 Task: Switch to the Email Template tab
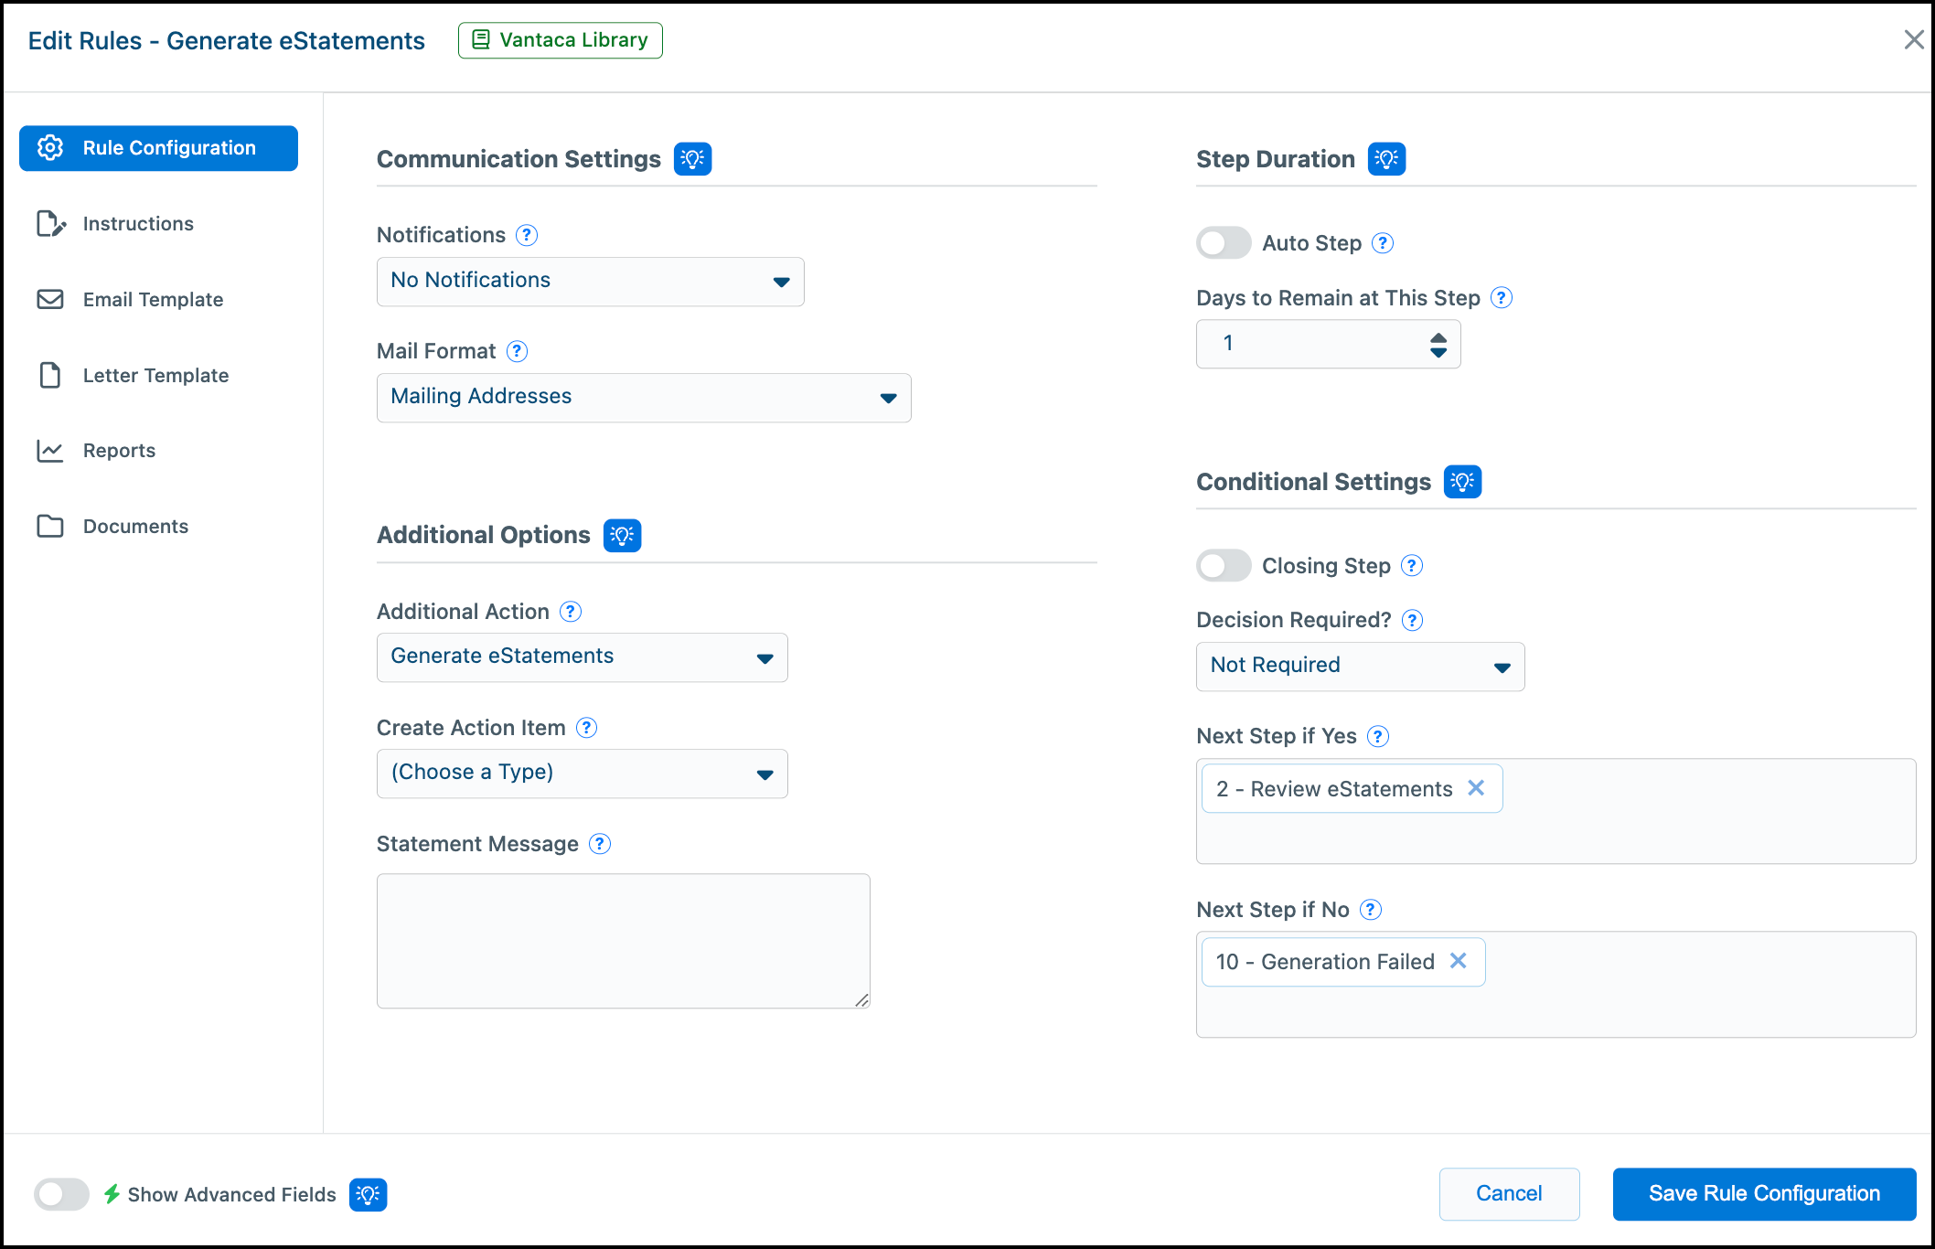click(x=158, y=299)
